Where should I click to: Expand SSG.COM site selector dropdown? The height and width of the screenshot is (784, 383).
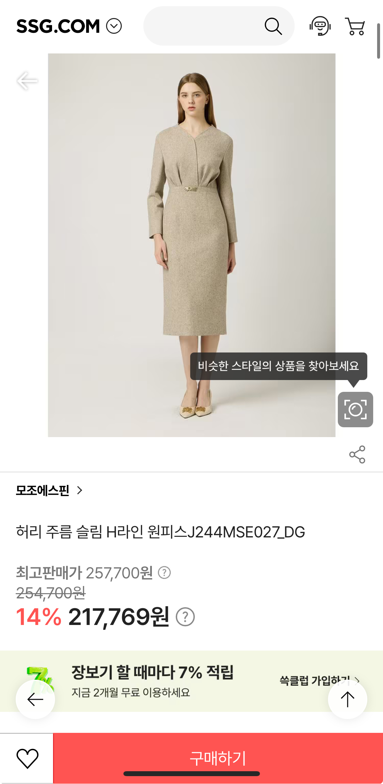(114, 26)
